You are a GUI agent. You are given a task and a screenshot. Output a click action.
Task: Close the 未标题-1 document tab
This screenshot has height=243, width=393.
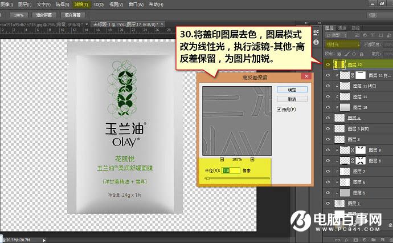162,25
